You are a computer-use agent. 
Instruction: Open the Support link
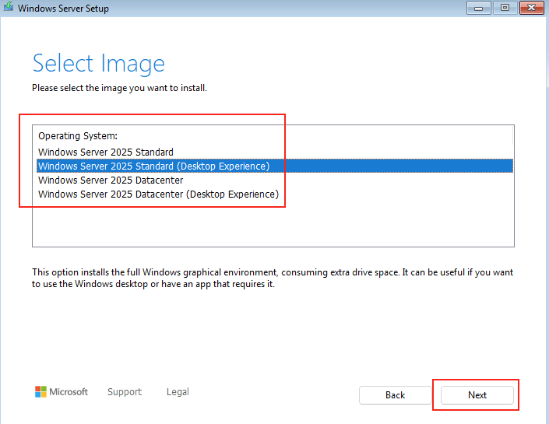125,392
